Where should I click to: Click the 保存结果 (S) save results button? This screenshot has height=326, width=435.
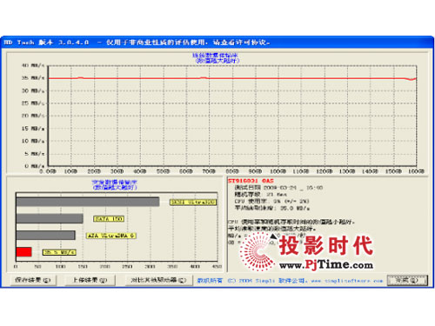point(33,280)
